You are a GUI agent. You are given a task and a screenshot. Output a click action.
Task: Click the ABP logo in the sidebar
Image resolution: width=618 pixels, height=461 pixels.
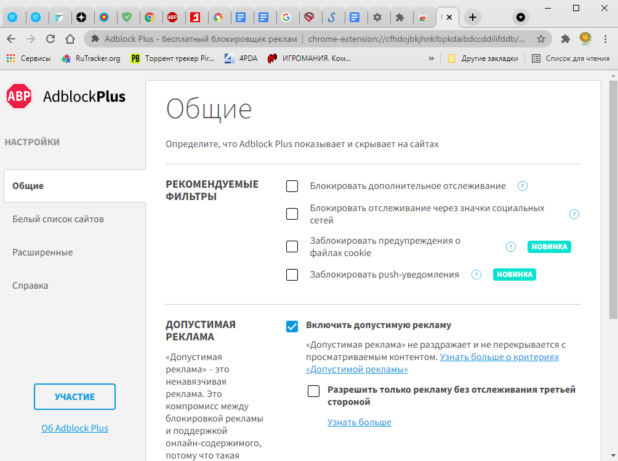point(18,97)
